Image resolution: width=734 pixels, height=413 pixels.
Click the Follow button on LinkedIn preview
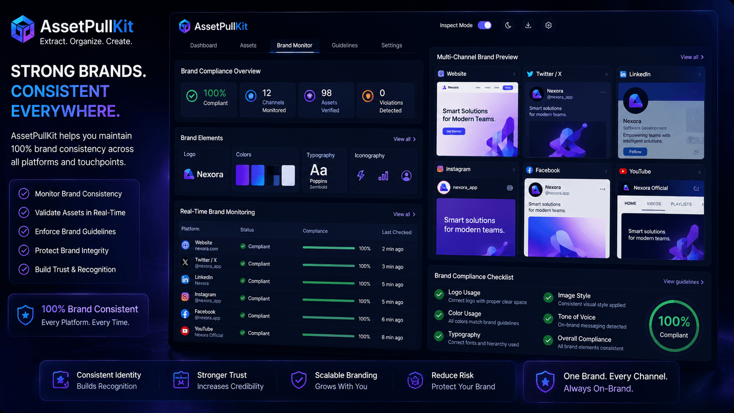click(635, 152)
